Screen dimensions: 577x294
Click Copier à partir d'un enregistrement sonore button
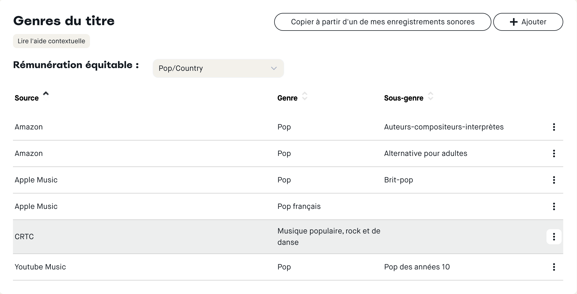coord(383,22)
